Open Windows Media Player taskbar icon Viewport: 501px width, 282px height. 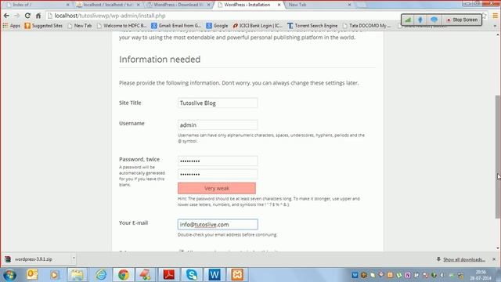(x=54, y=275)
